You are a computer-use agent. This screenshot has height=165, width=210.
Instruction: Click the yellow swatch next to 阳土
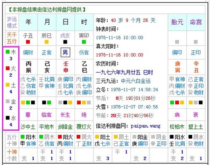pyautogui.click(x=97, y=137)
